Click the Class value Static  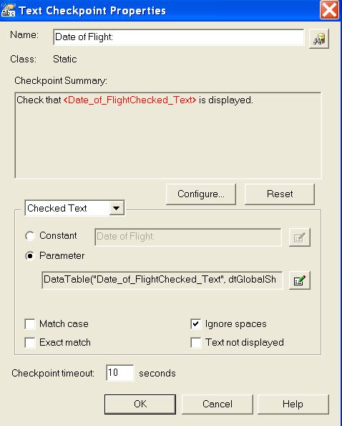[x=65, y=59]
